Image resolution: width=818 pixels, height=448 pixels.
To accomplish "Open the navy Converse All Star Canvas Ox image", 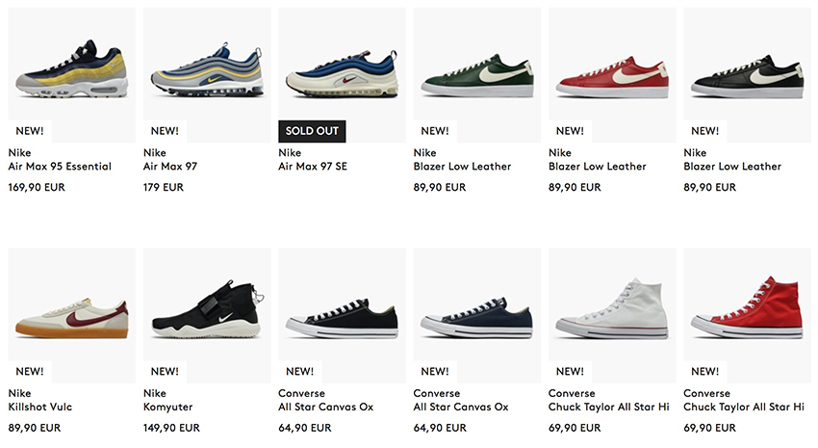I will [x=477, y=315].
